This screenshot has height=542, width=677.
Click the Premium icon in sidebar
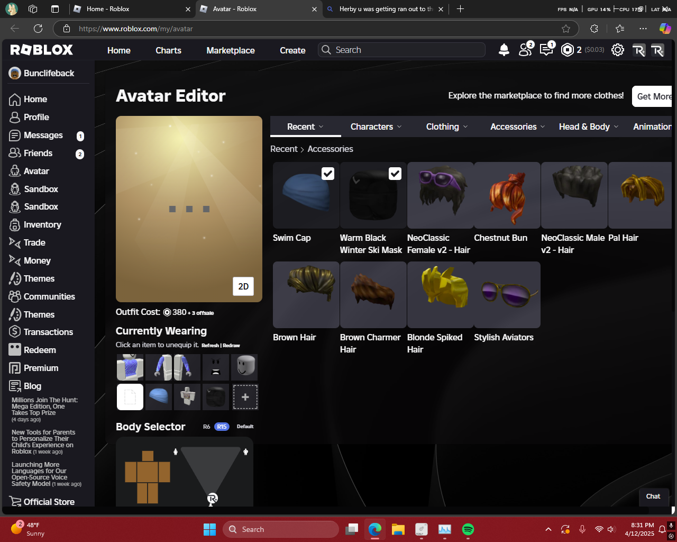pyautogui.click(x=15, y=368)
